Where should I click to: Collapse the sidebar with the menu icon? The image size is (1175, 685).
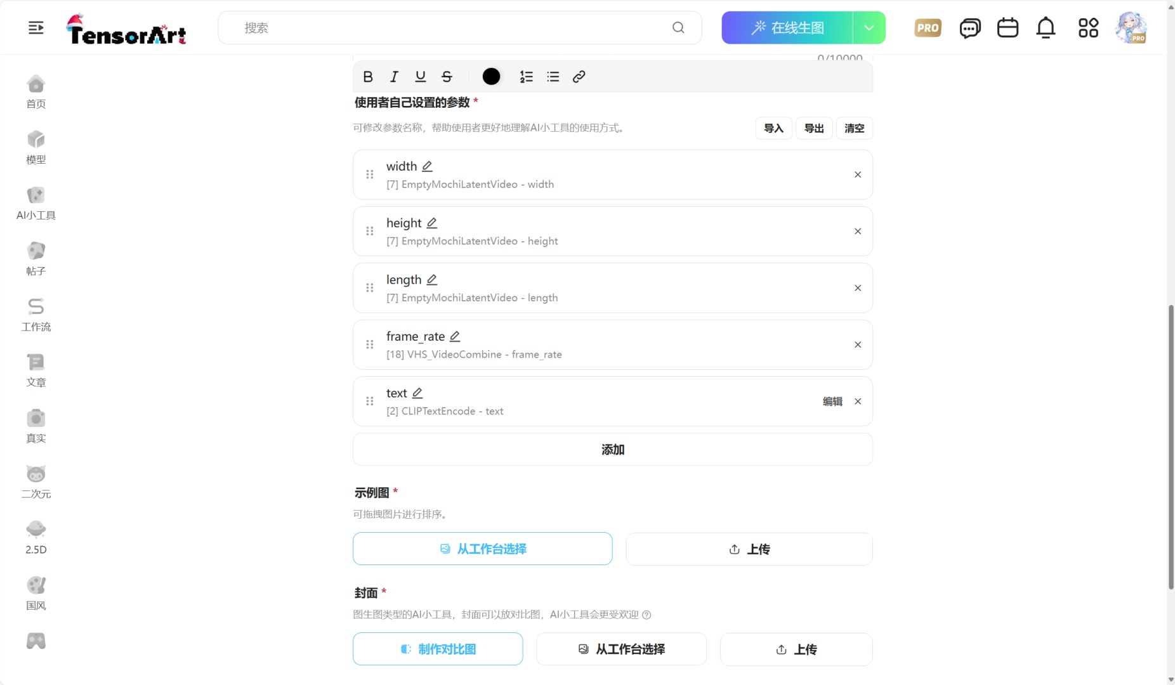(x=36, y=28)
